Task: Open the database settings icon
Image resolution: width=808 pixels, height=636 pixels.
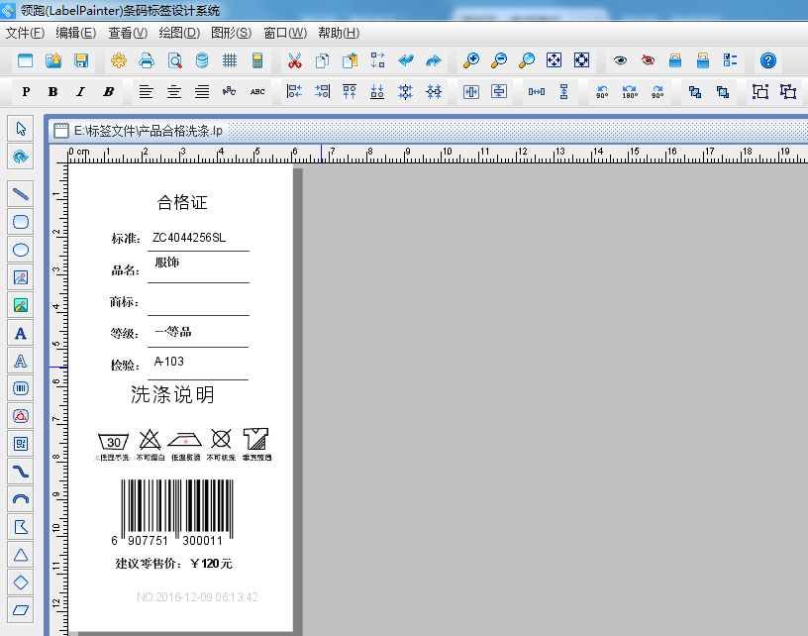Action: [202, 60]
